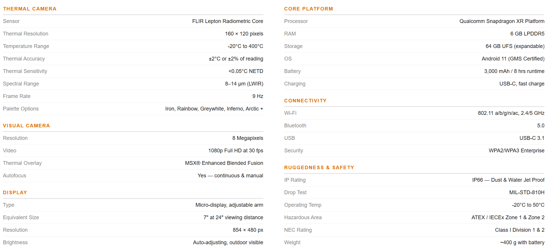The image size is (546, 248).
Task: Select the Qualcomm Snapdragon XR Platform value
Action: [502, 21]
